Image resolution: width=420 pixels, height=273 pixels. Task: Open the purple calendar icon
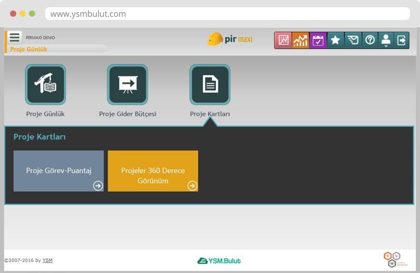point(318,40)
